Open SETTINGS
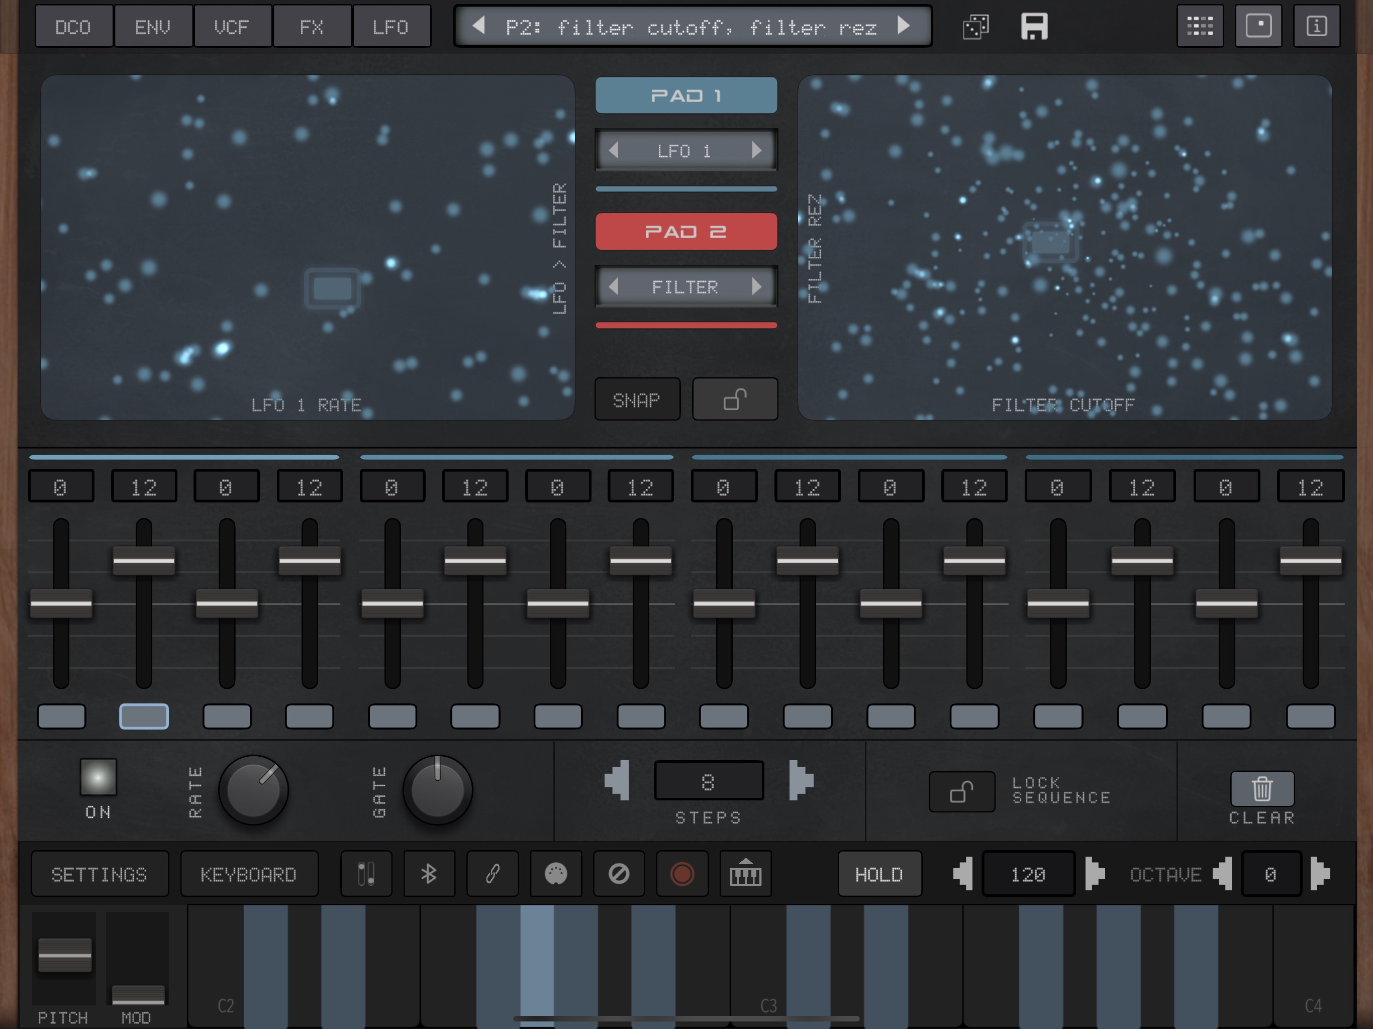The height and width of the screenshot is (1029, 1373). pyautogui.click(x=100, y=874)
